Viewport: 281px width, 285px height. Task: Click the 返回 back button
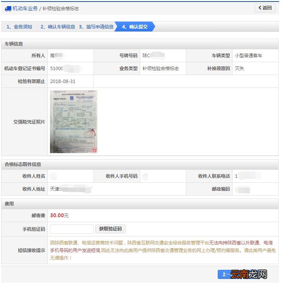pos(265,8)
